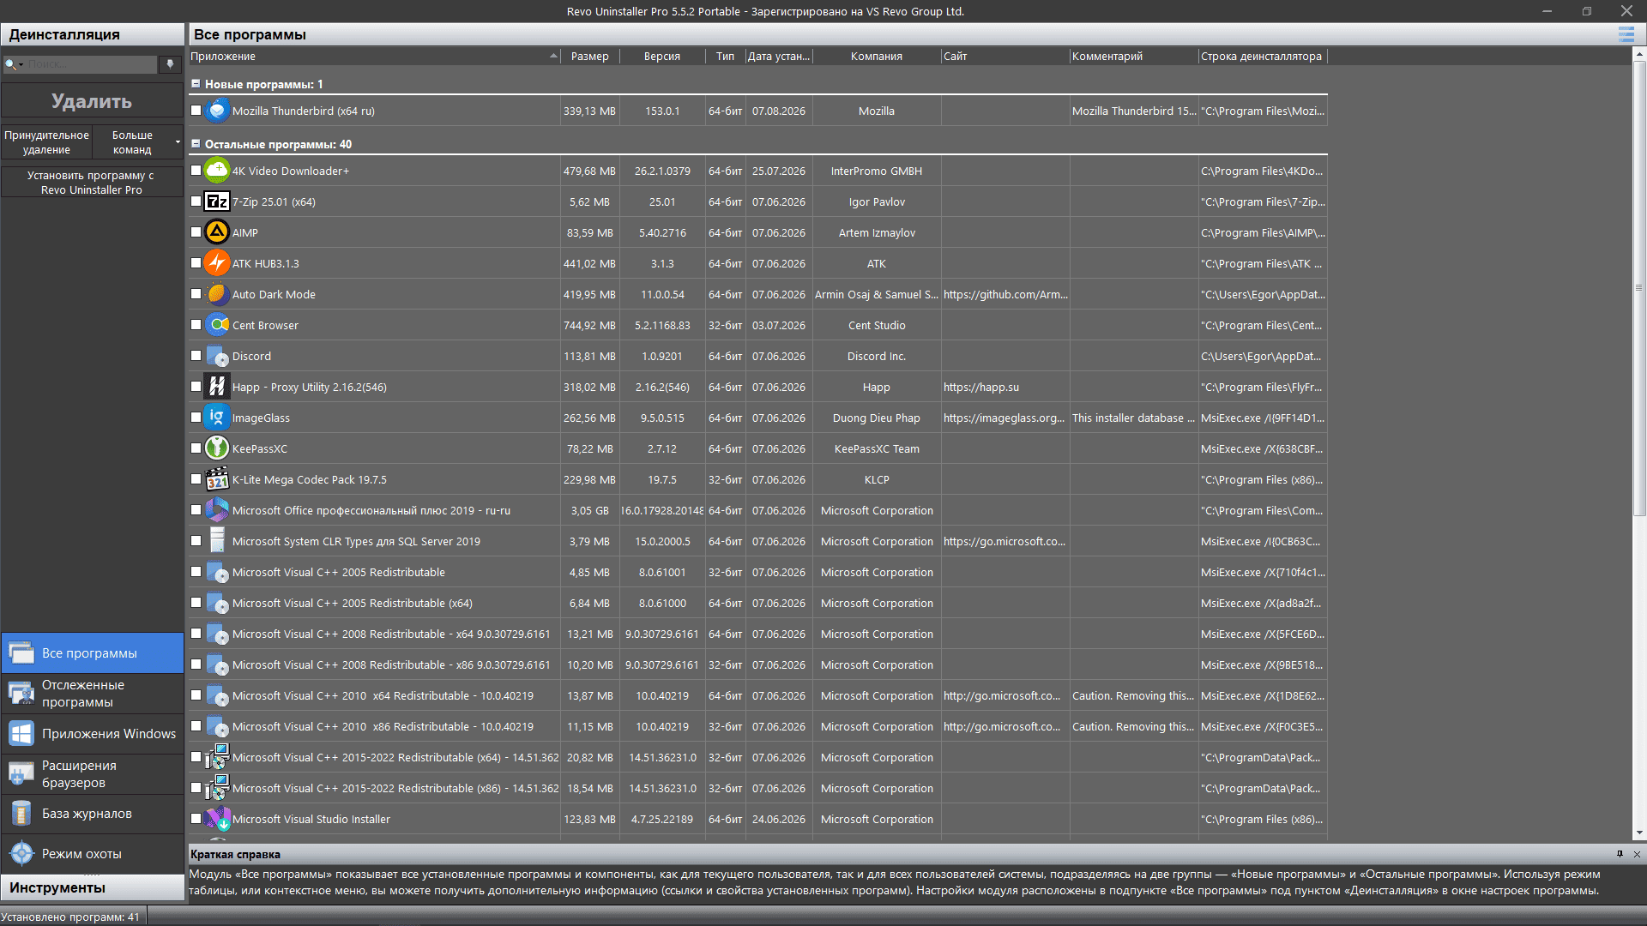Click the Visual Studio Installer icon

217,819
